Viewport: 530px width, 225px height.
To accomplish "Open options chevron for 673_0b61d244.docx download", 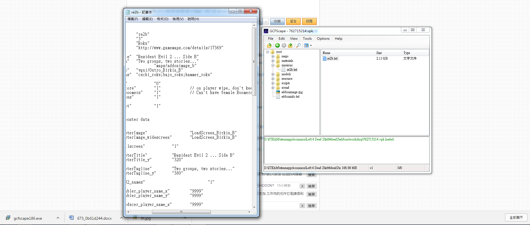I will 121,218.
